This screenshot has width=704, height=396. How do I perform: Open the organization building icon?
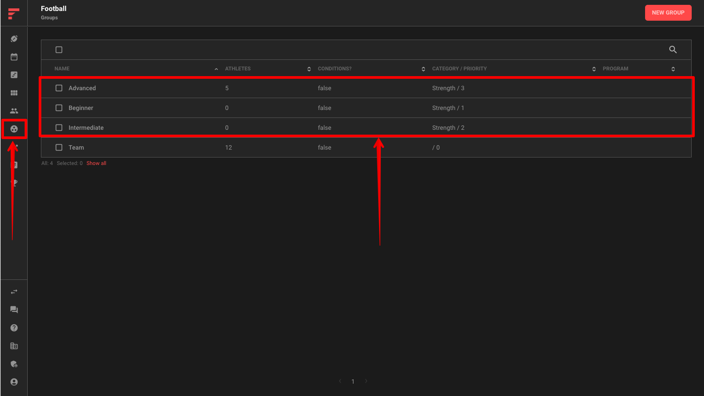(14, 346)
